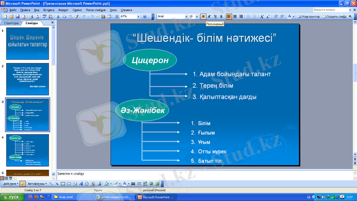Image resolution: width=357 pixels, height=201 pixels.
Task: Expand the Автофигуры menu
Action: point(36,184)
